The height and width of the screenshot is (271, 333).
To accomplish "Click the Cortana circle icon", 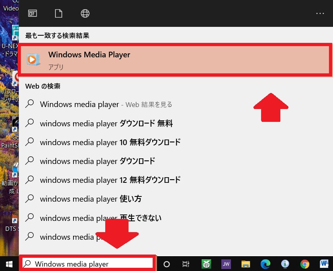I will click(167, 264).
